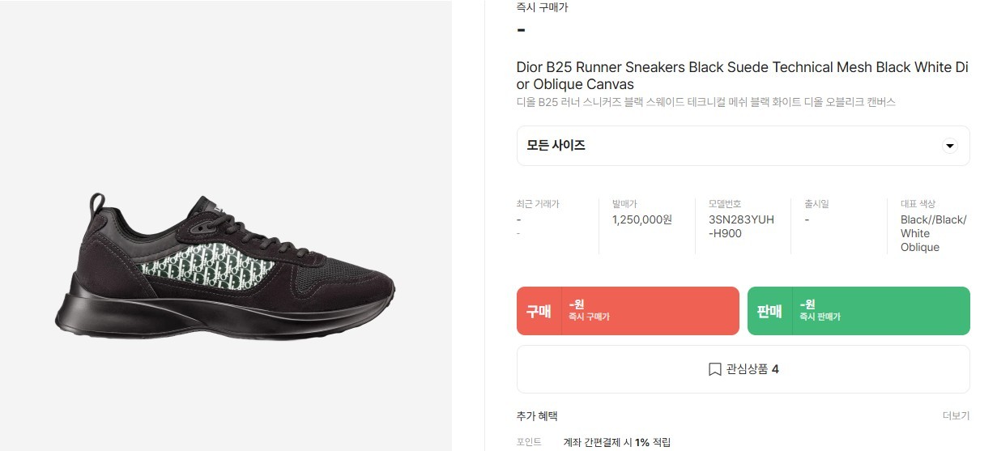Click the 계좌 간편결제 시 1% 적립 benefit
Viewport: 997px width, 451px height.
coord(616,442)
